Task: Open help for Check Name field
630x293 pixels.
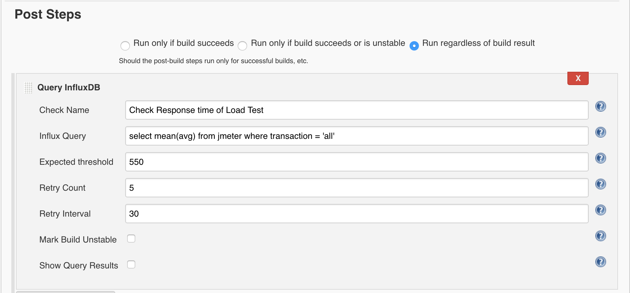Action: click(600, 107)
